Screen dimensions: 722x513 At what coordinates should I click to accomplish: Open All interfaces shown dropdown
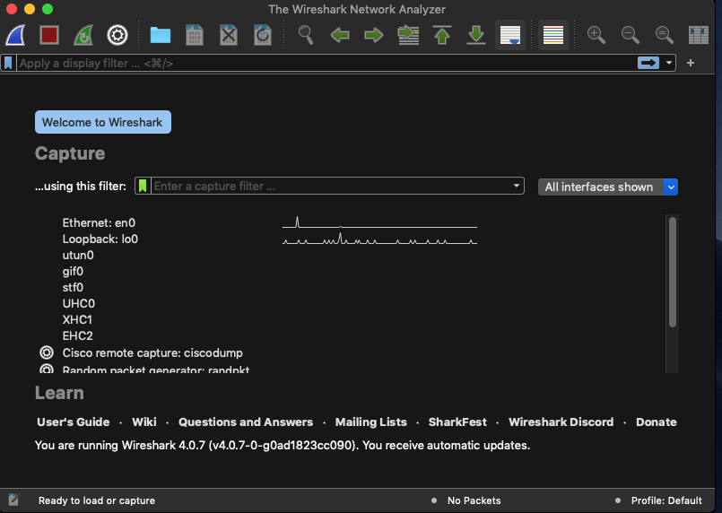[x=608, y=187]
